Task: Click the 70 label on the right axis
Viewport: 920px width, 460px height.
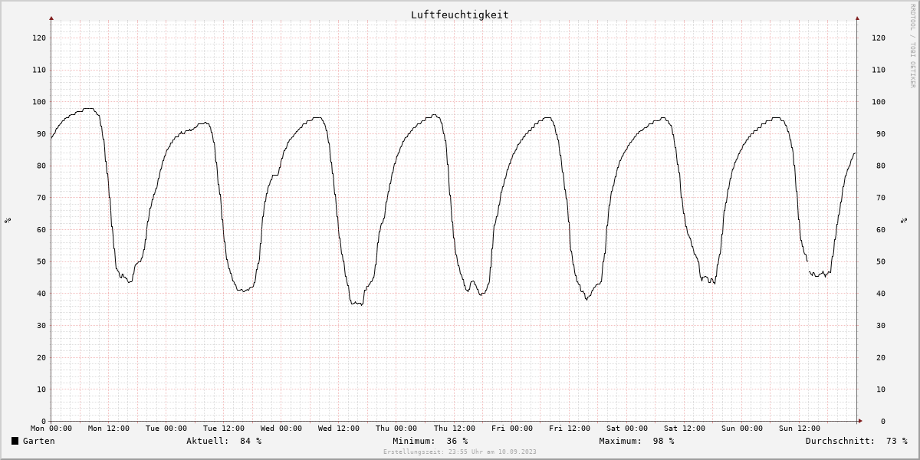Action: pos(882,198)
